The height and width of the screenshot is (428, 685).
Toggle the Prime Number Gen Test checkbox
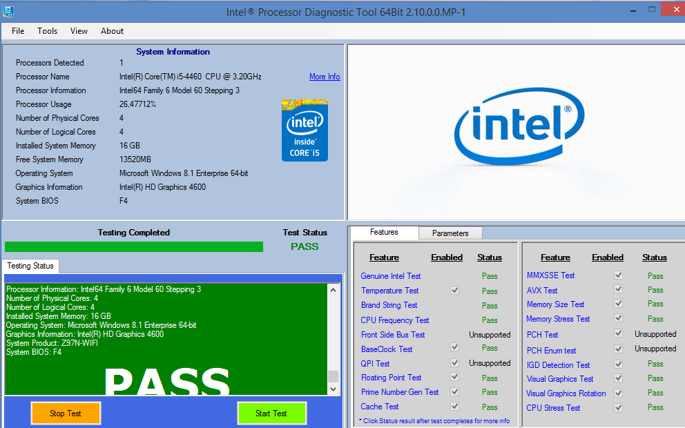(455, 391)
